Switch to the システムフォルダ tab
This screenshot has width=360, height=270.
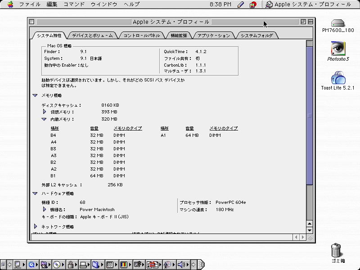pyautogui.click(x=257, y=36)
